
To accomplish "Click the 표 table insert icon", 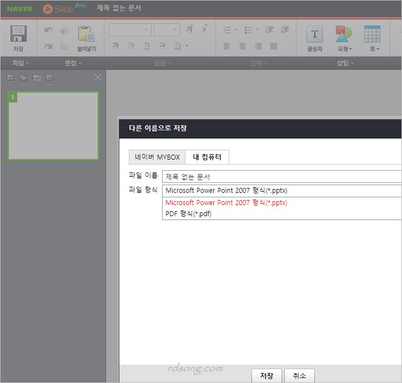I will 372,34.
